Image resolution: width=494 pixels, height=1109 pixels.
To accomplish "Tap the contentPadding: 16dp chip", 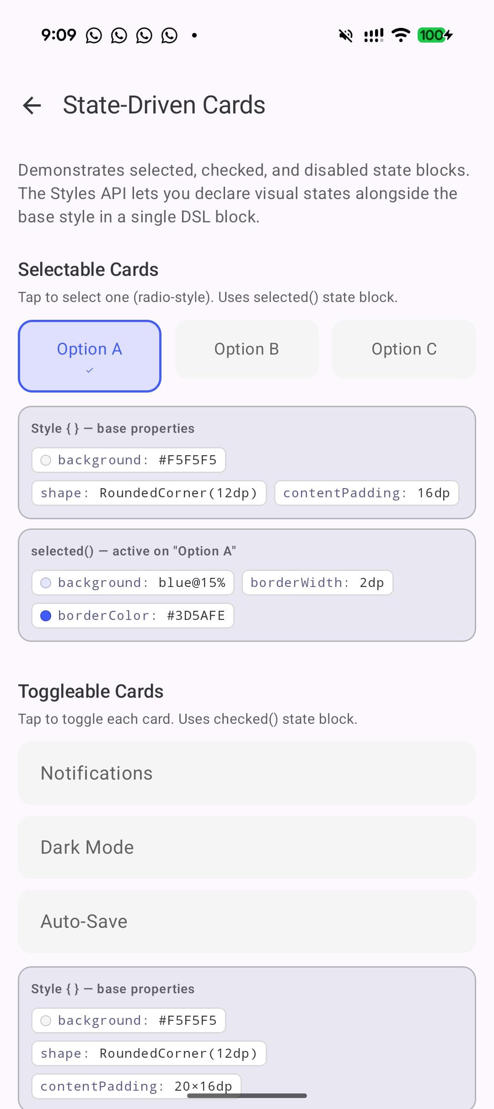I will tap(366, 493).
